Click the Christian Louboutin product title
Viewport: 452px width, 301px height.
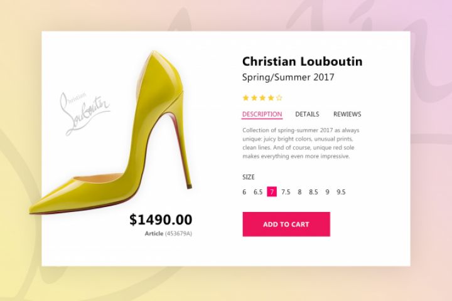302,61
